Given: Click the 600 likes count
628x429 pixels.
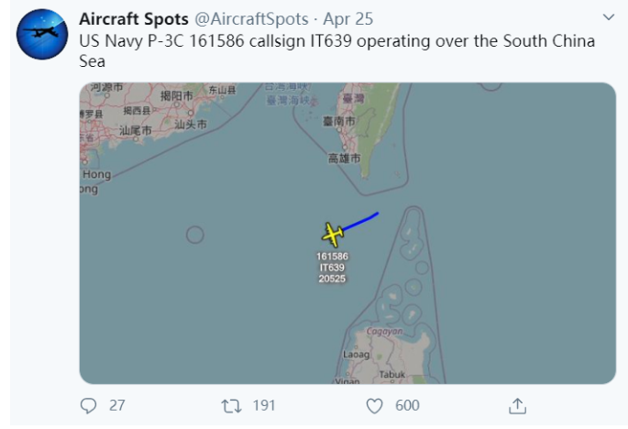Looking at the screenshot, I should (x=407, y=405).
